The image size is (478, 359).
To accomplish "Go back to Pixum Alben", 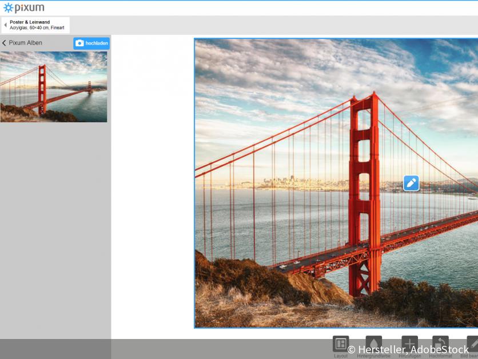I will [22, 43].
